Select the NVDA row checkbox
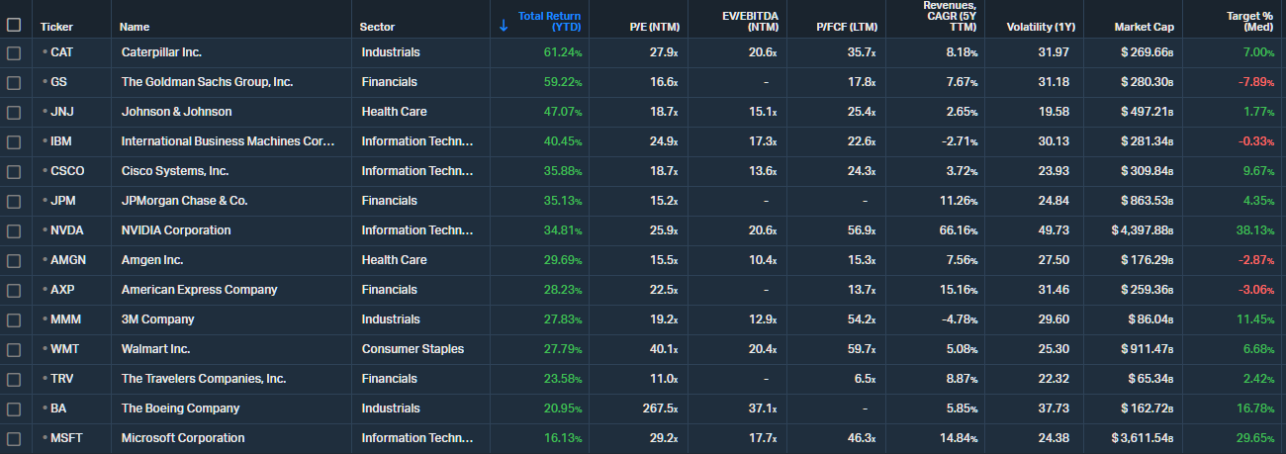 (x=14, y=230)
